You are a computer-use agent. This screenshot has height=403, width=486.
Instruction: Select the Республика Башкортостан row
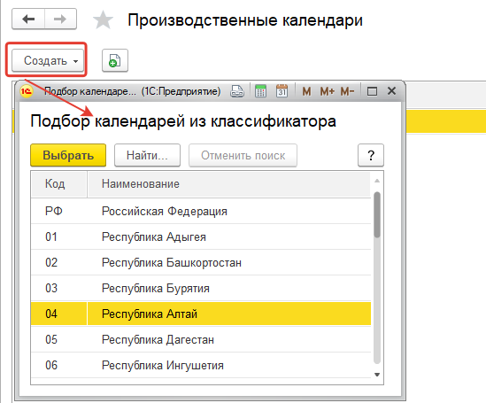pos(201,262)
